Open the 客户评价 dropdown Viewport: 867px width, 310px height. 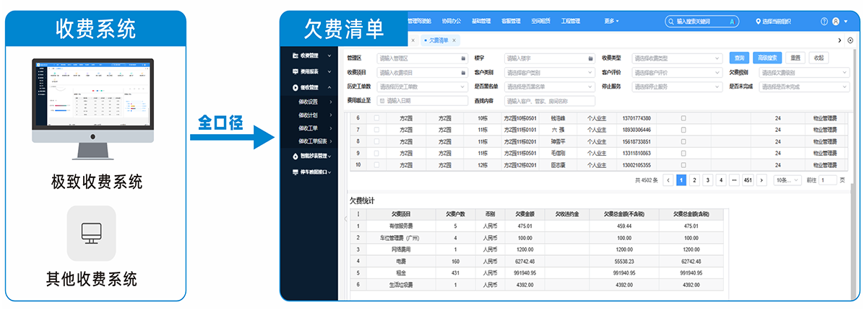677,72
